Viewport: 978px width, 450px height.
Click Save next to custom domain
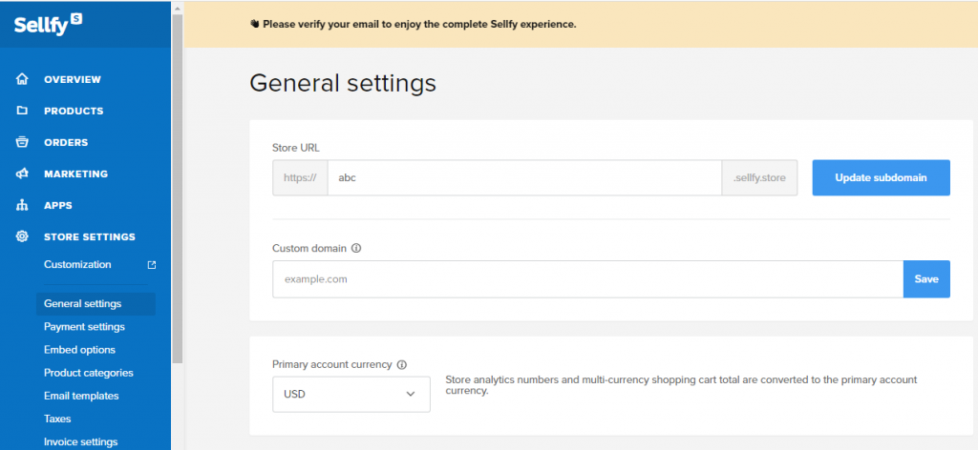[926, 278]
